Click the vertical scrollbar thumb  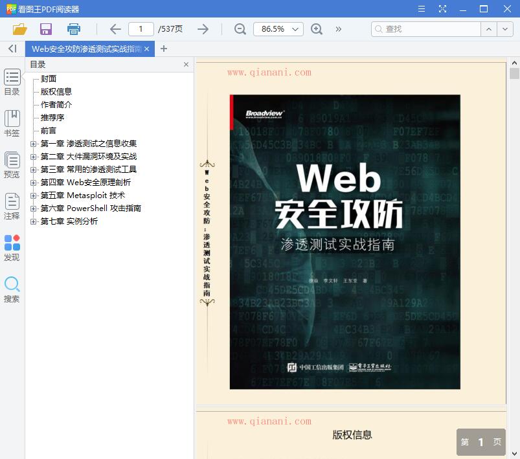tap(514, 73)
